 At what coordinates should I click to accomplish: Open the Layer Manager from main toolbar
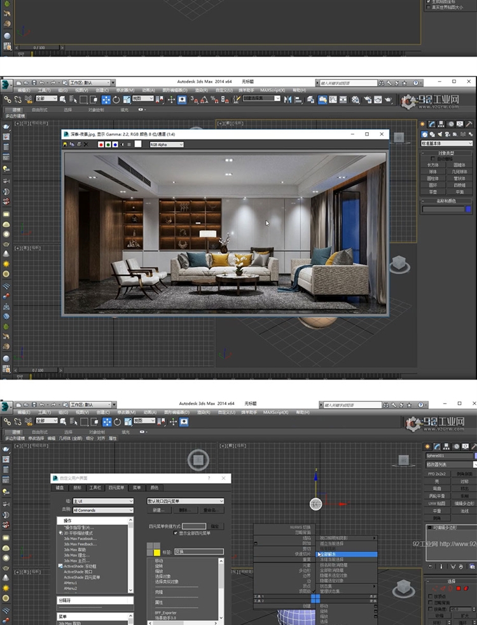pos(311,99)
